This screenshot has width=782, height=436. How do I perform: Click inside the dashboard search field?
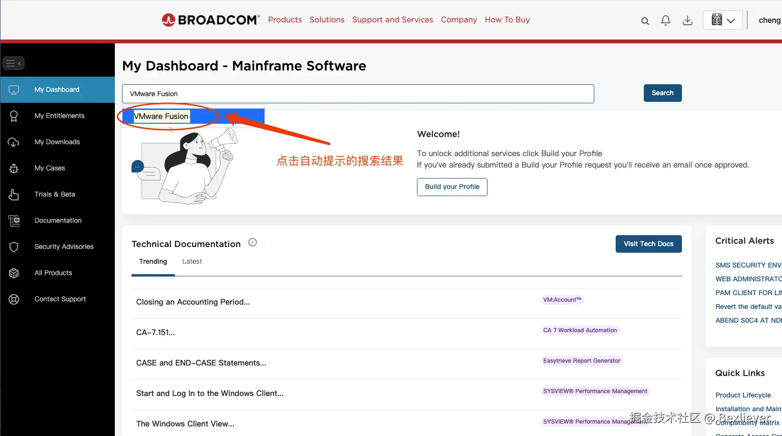pos(357,94)
